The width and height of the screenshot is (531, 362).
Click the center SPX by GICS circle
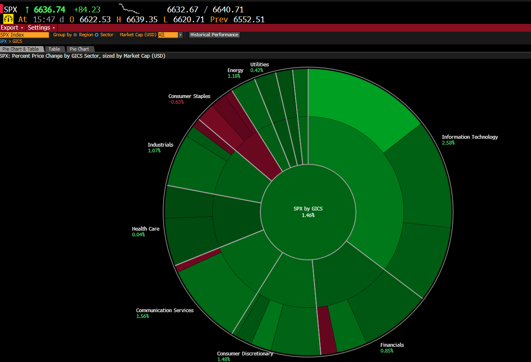click(308, 212)
